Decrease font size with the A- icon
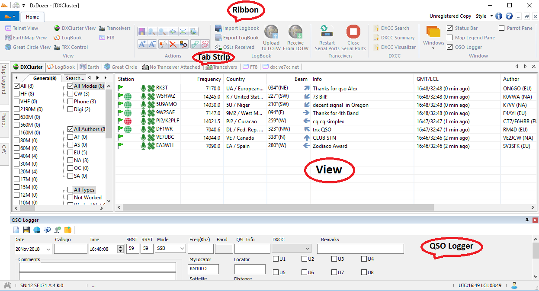539x291 pixels. point(152,44)
